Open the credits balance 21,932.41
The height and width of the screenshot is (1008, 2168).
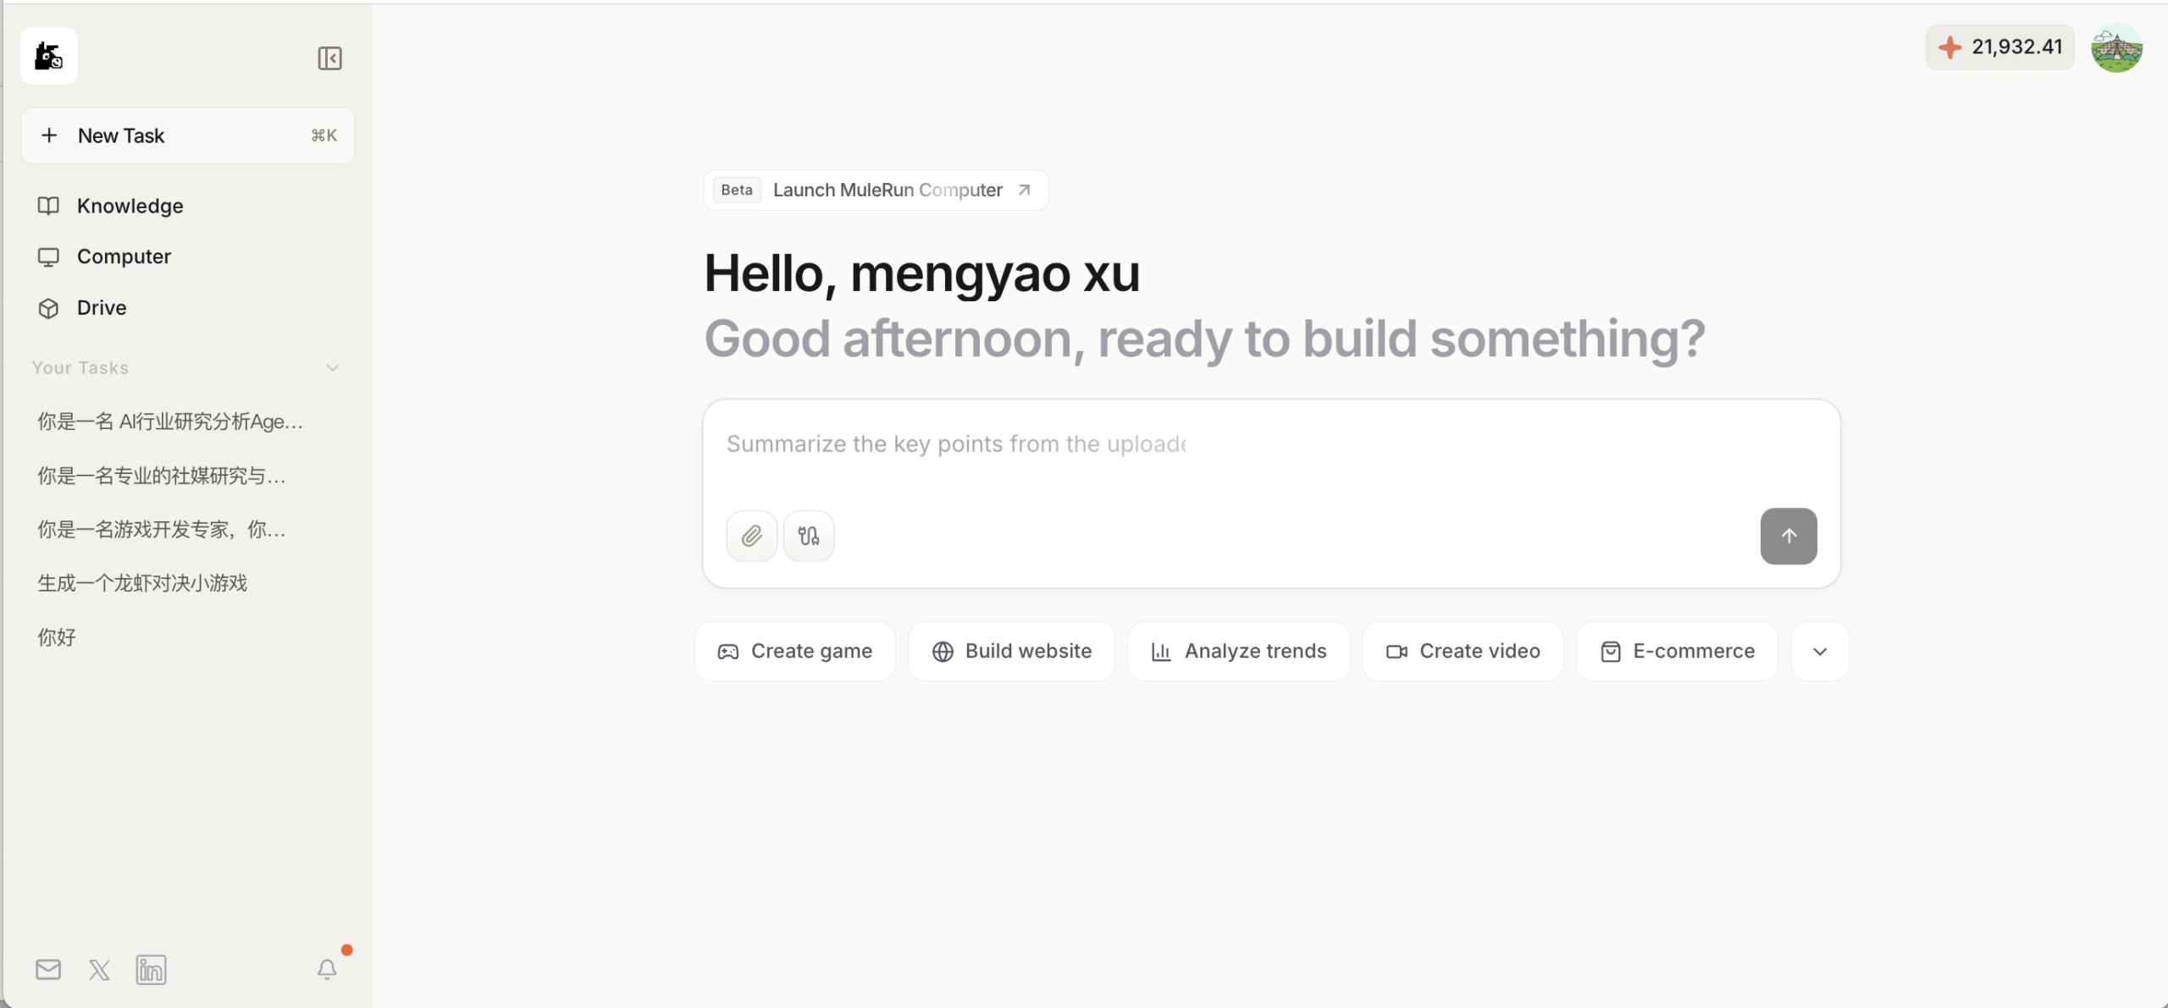1999,47
